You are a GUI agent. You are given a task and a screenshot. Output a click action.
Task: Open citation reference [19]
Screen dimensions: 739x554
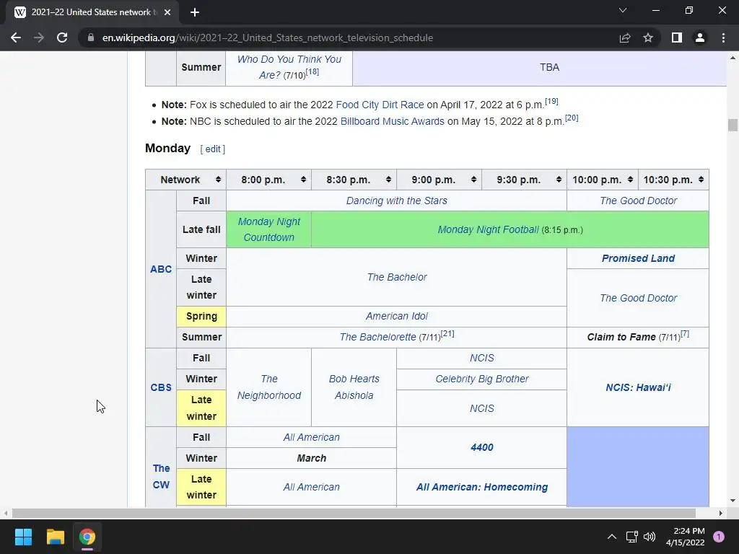tap(551, 101)
